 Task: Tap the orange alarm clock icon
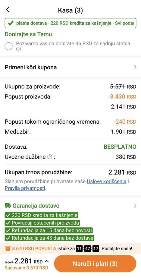pos(8,248)
